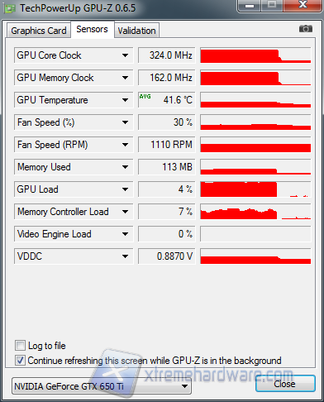Open the VDDC sensor dropdown arrow
Viewport: 324px width, 402px height.
[x=125, y=256]
